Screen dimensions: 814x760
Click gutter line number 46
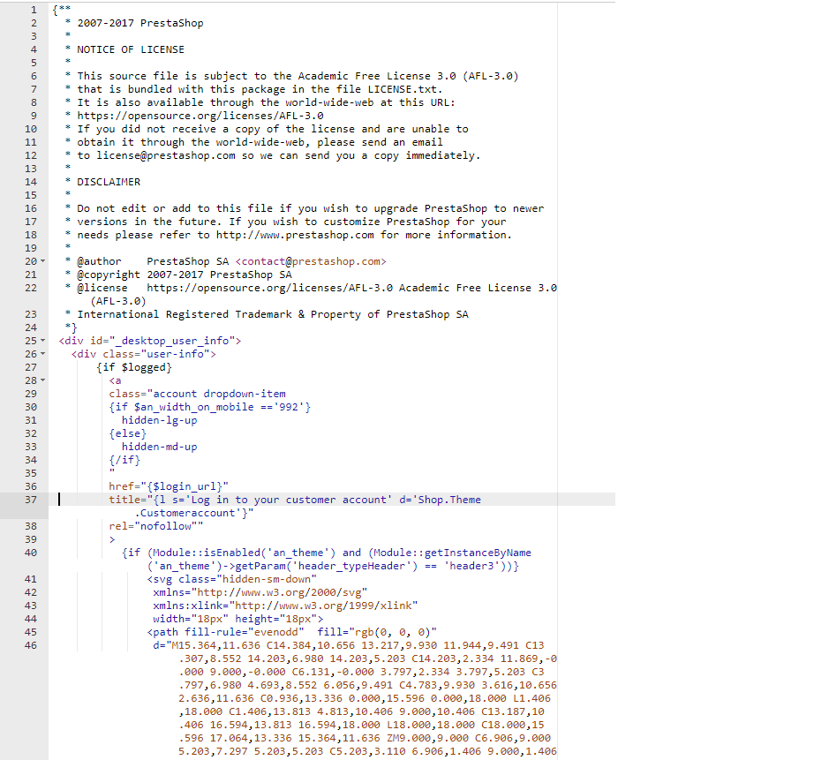pos(31,645)
